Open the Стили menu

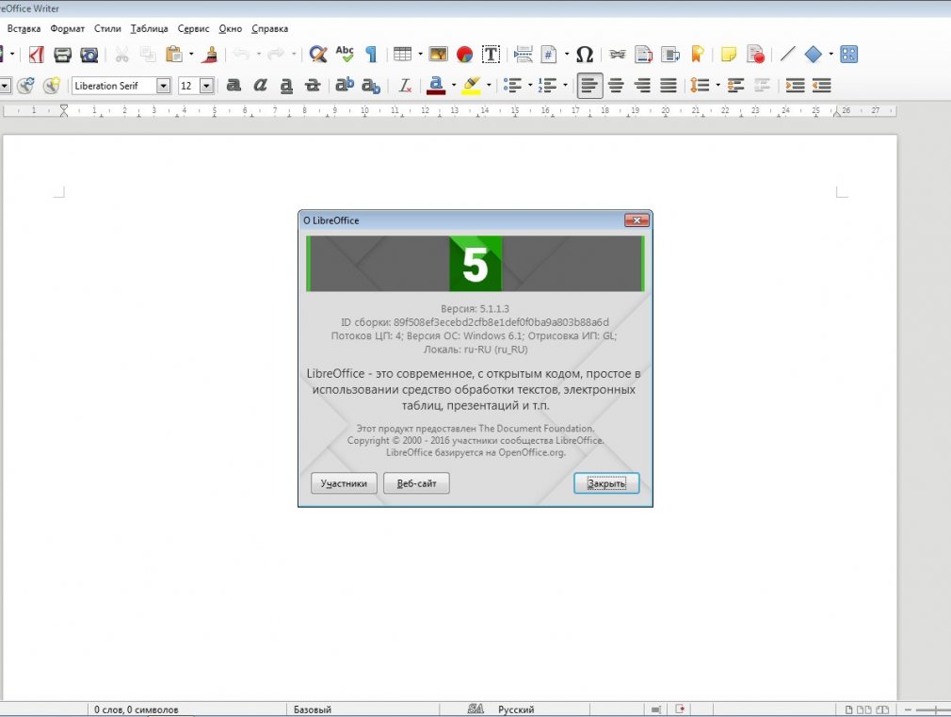coord(107,28)
